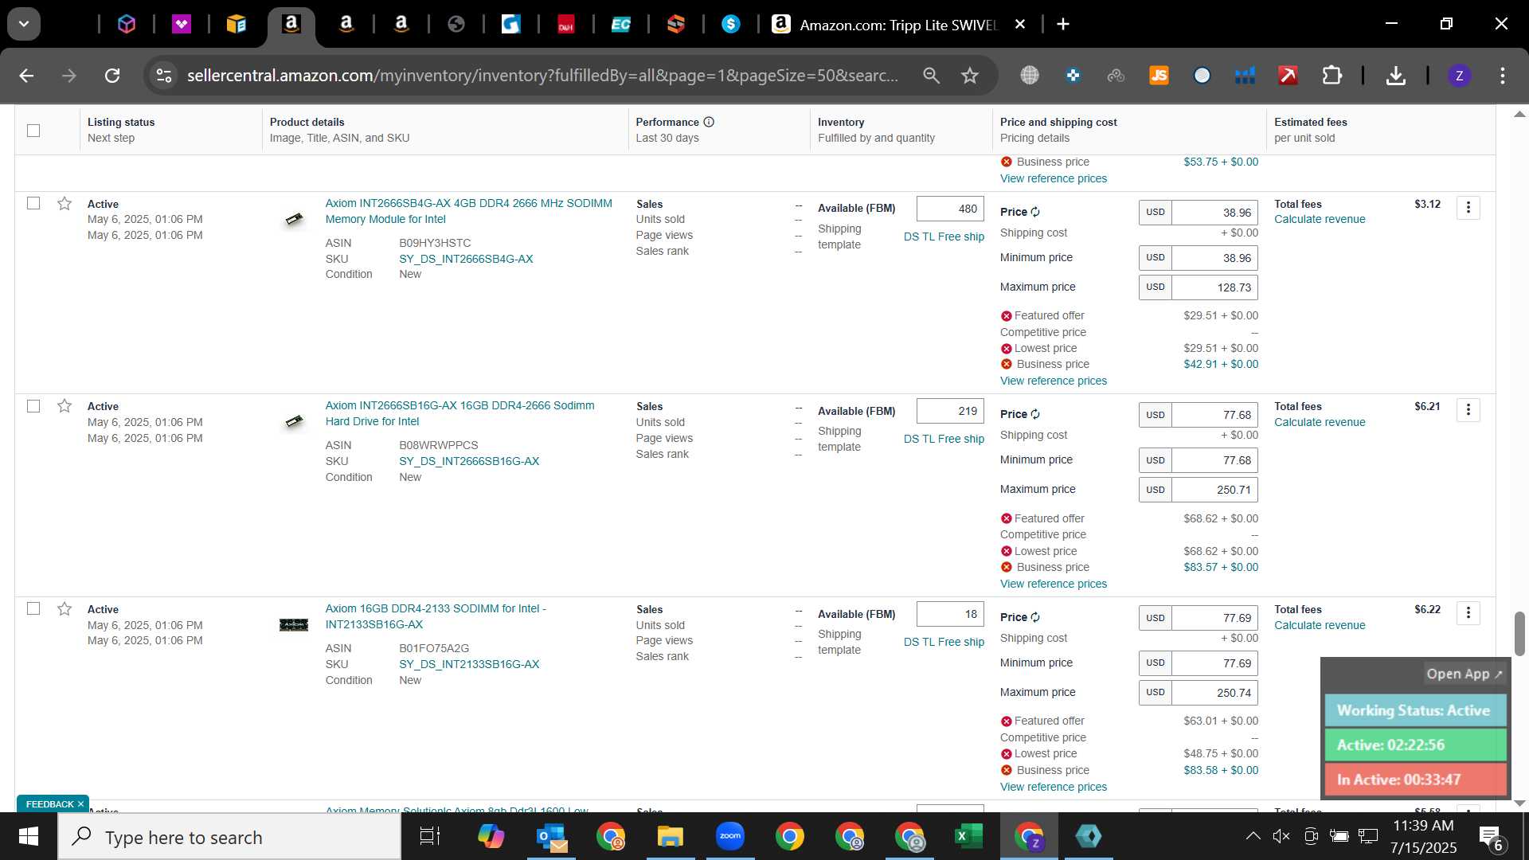Star the Axiom 16GB DDR4-2666 listing
This screenshot has height=860, width=1529.
pos(65,406)
